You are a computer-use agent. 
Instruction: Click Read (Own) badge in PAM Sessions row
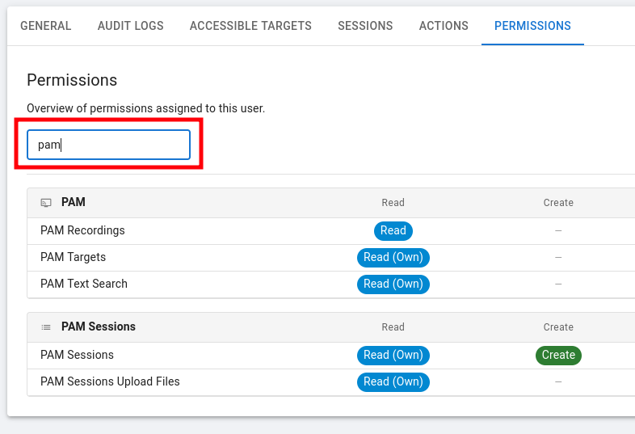click(x=393, y=355)
